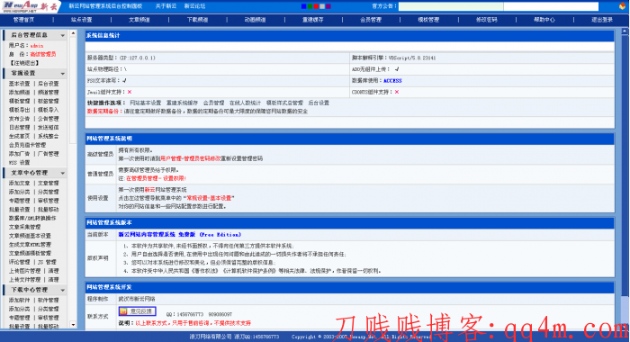Open 系统整合 in the sidebar
Screen dimensions: 630x342
pos(49,137)
